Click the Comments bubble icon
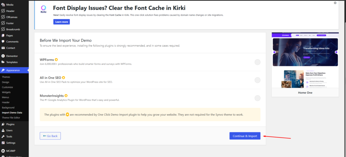Viewport: 346px width, 157px height. tap(3, 41)
